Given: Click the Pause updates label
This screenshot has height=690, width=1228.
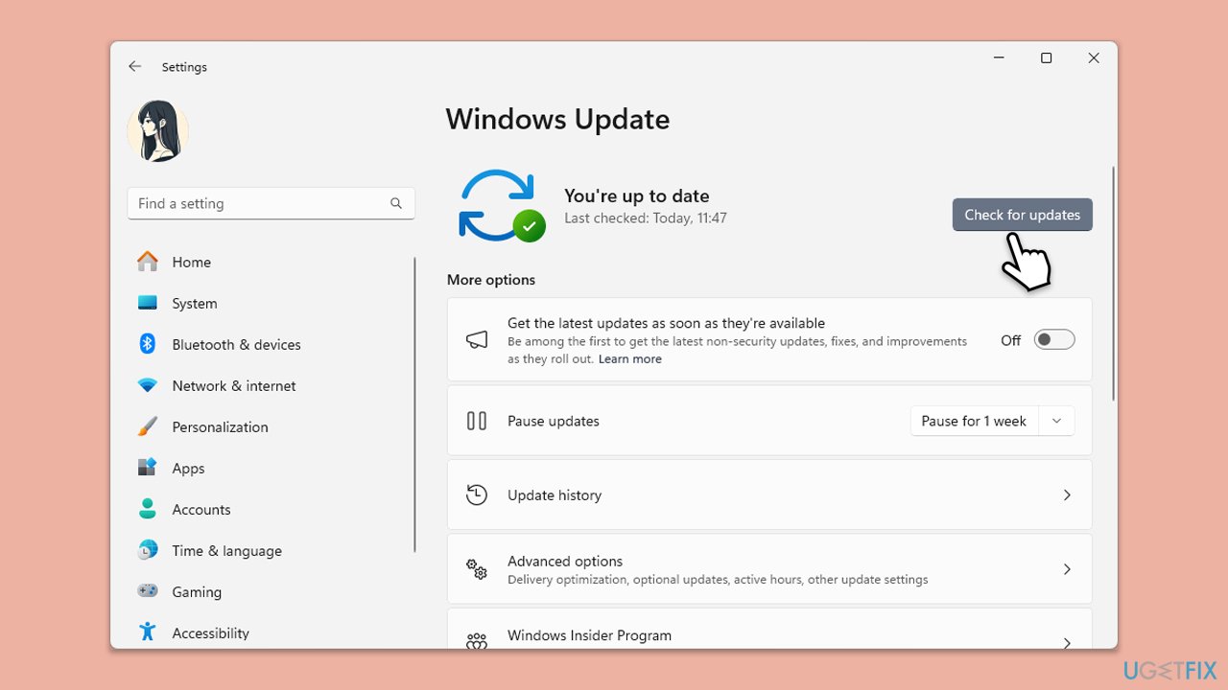Looking at the screenshot, I should 554,421.
